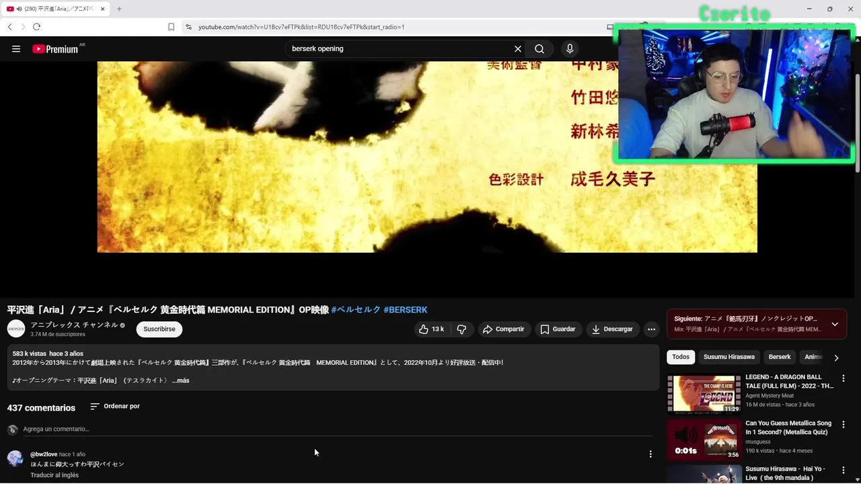
Task: Run the search with the magnifier button
Action: (x=539, y=48)
